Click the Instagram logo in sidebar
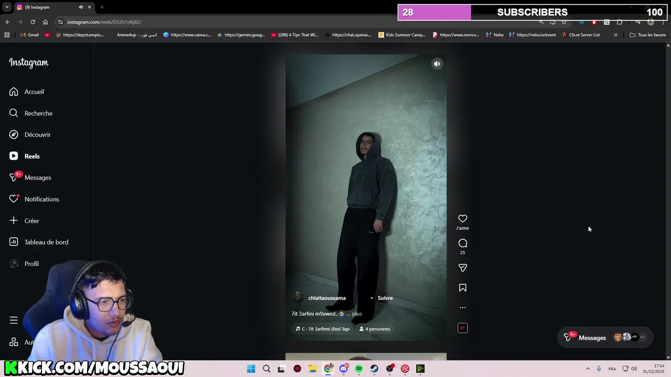 click(x=29, y=63)
